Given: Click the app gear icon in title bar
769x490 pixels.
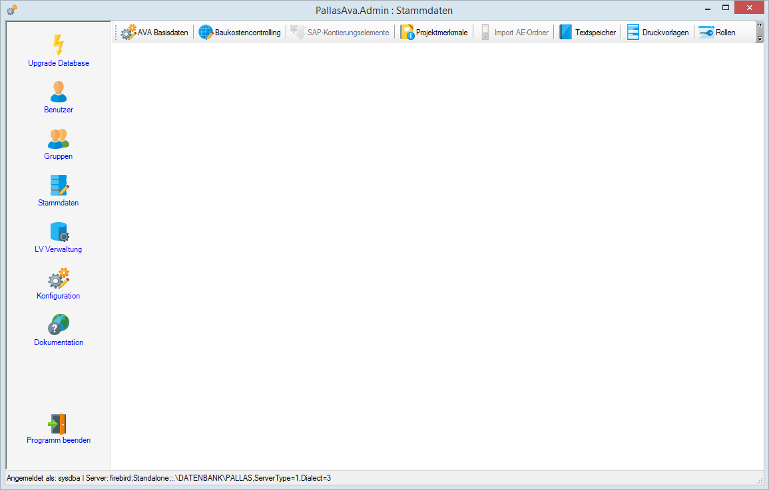Looking at the screenshot, I should [12, 10].
